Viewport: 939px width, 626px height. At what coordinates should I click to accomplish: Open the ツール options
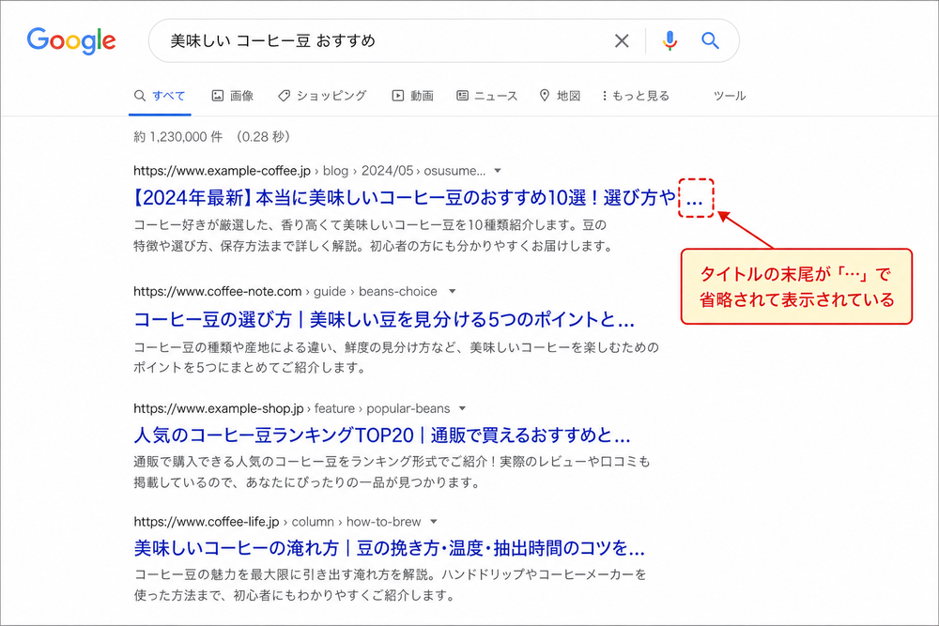point(730,96)
